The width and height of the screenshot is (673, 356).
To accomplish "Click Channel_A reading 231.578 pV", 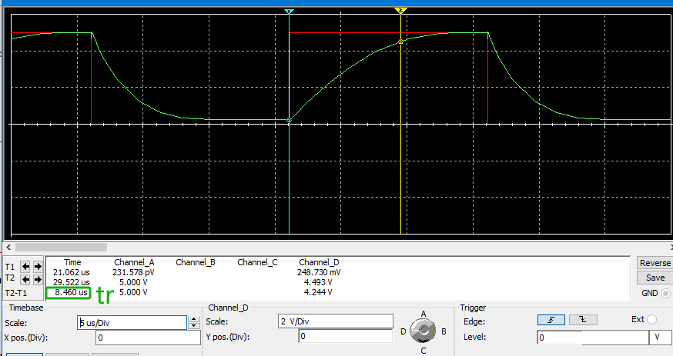I will click(x=133, y=272).
